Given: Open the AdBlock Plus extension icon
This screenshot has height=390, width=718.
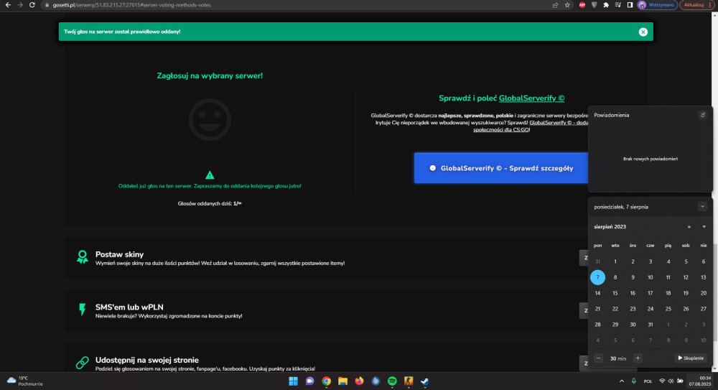Looking at the screenshot, I should point(582,5).
